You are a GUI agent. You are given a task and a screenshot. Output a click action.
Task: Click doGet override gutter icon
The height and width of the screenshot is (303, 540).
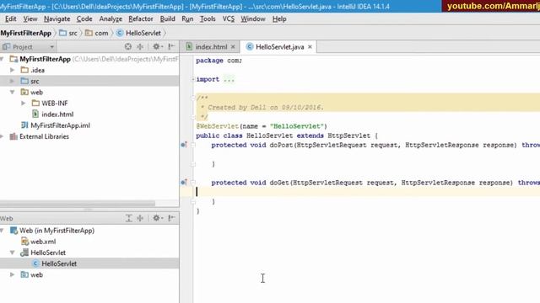(x=184, y=183)
